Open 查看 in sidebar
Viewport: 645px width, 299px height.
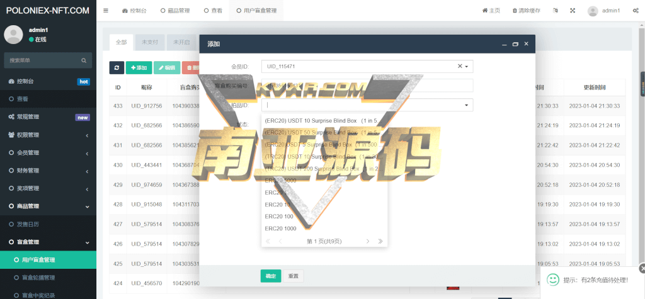tap(48, 99)
